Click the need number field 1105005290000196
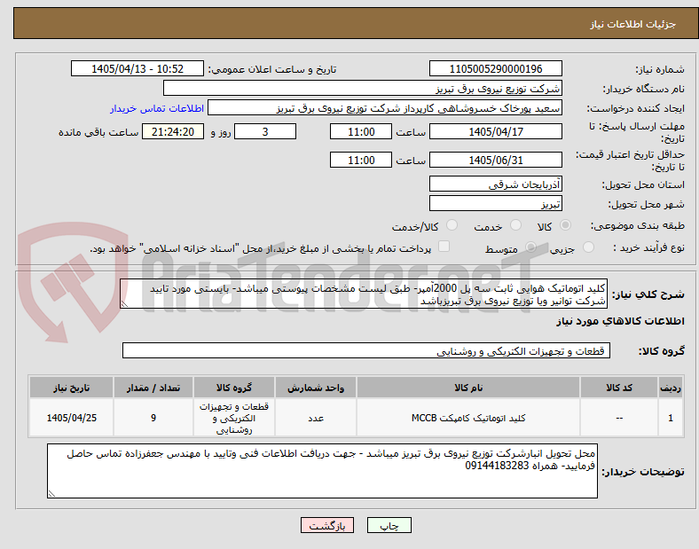The width and height of the screenshot is (699, 549). [x=496, y=68]
